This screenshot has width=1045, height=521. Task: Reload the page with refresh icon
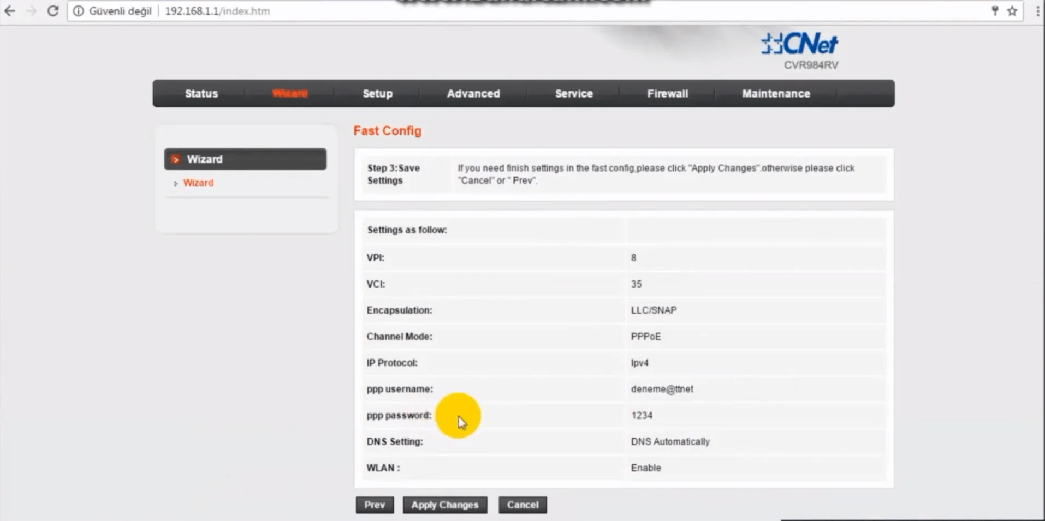click(x=52, y=11)
